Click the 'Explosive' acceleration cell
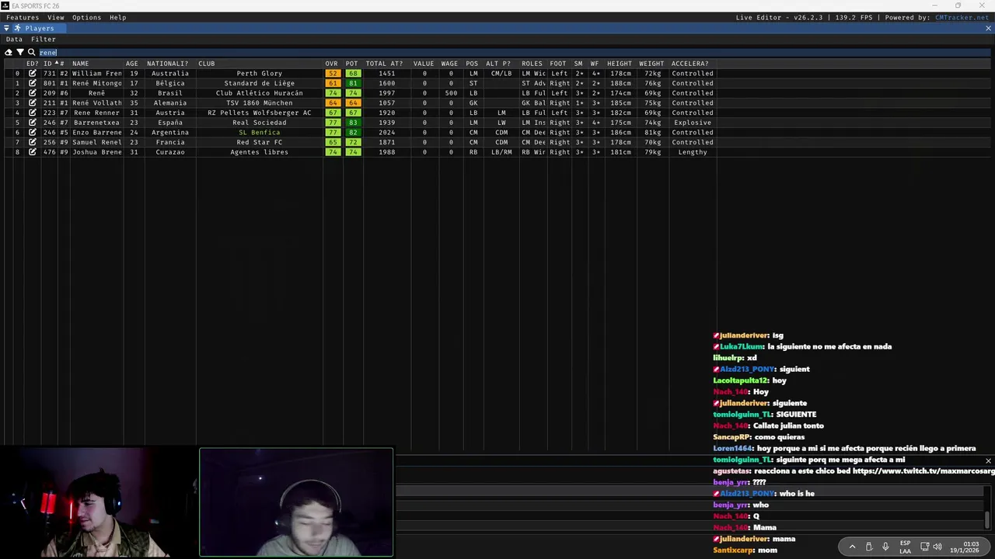The width and height of the screenshot is (995, 559). point(693,123)
